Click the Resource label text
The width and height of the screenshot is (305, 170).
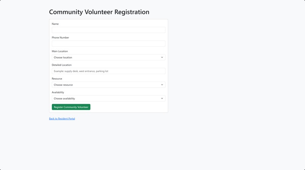pyautogui.click(x=57, y=79)
